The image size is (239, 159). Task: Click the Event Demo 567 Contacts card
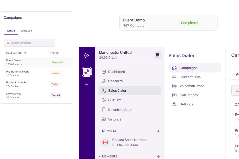tap(168, 23)
